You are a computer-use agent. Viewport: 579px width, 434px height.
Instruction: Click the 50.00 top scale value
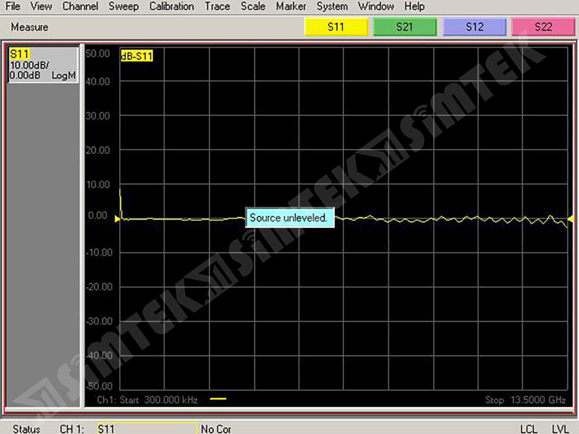pyautogui.click(x=98, y=54)
